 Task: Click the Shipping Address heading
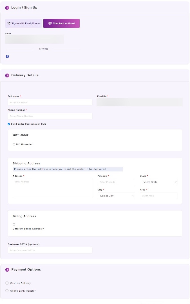tap(26, 164)
